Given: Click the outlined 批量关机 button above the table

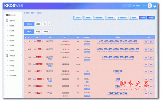Looking at the screenshot, I should tap(133, 18).
